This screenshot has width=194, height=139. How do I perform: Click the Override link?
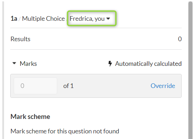coord(163,86)
